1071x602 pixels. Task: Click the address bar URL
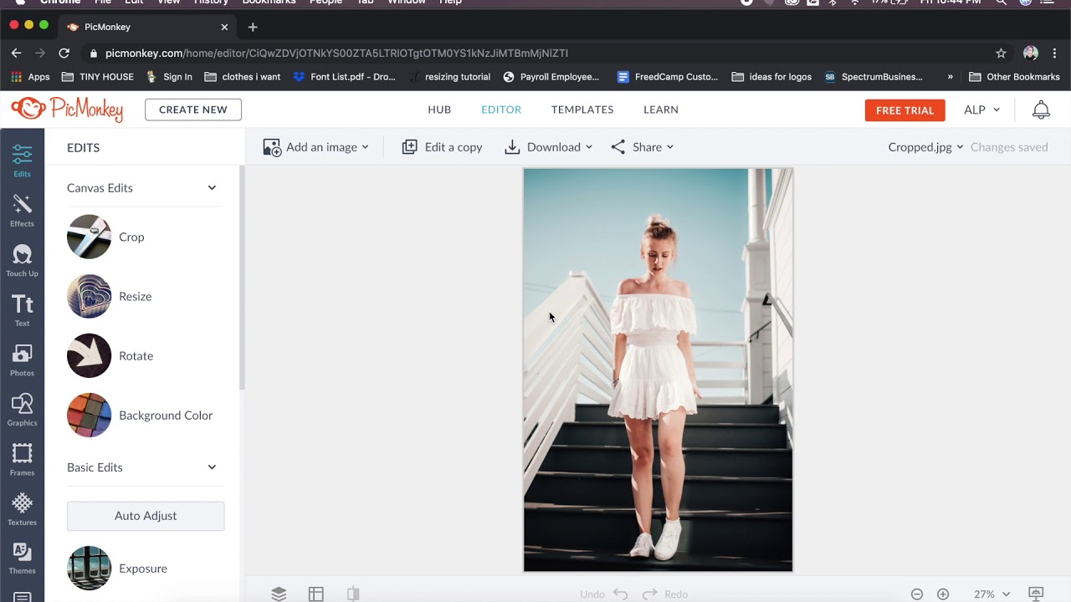[336, 53]
